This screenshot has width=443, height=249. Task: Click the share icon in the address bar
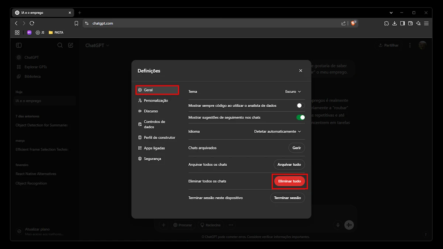click(x=344, y=23)
